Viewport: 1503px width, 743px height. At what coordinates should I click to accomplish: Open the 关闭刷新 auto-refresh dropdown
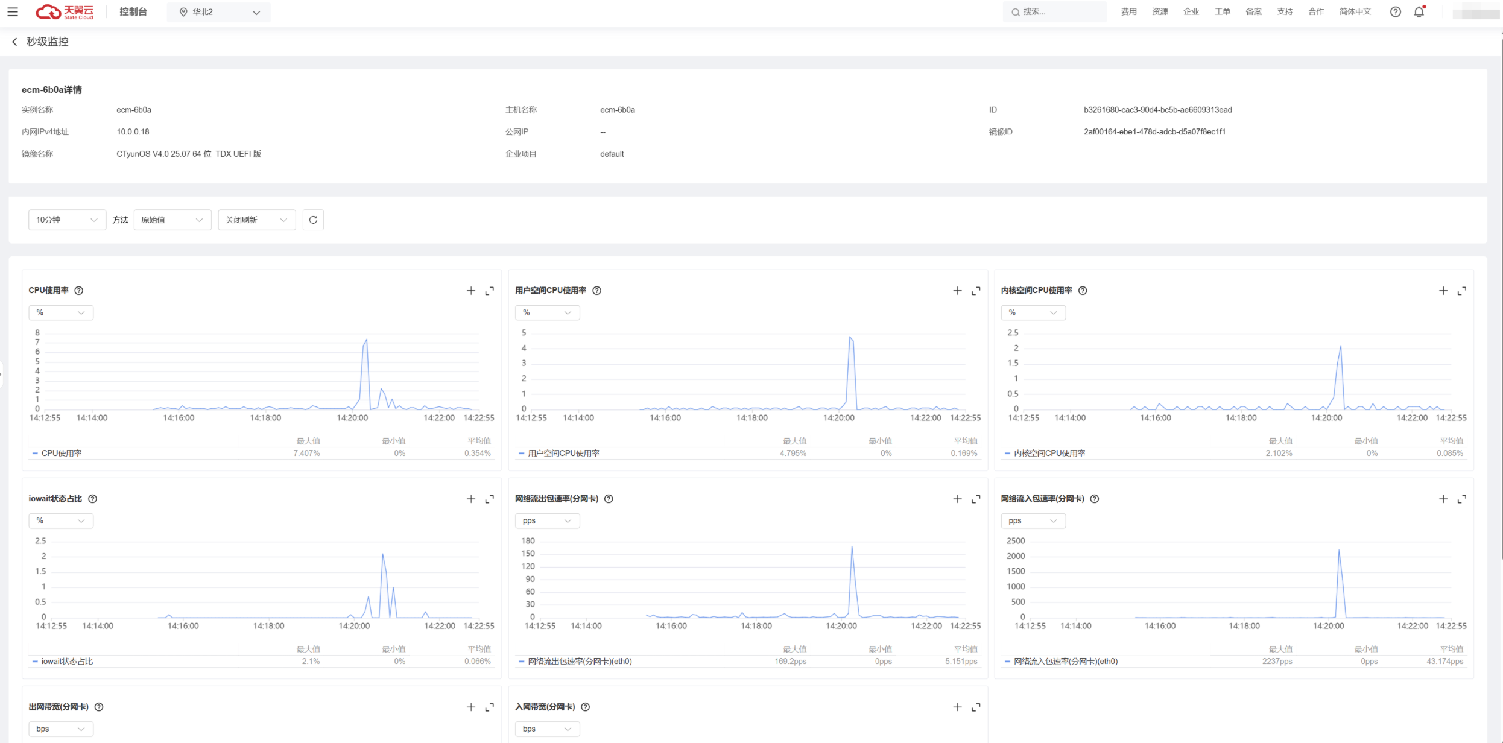pyautogui.click(x=257, y=220)
